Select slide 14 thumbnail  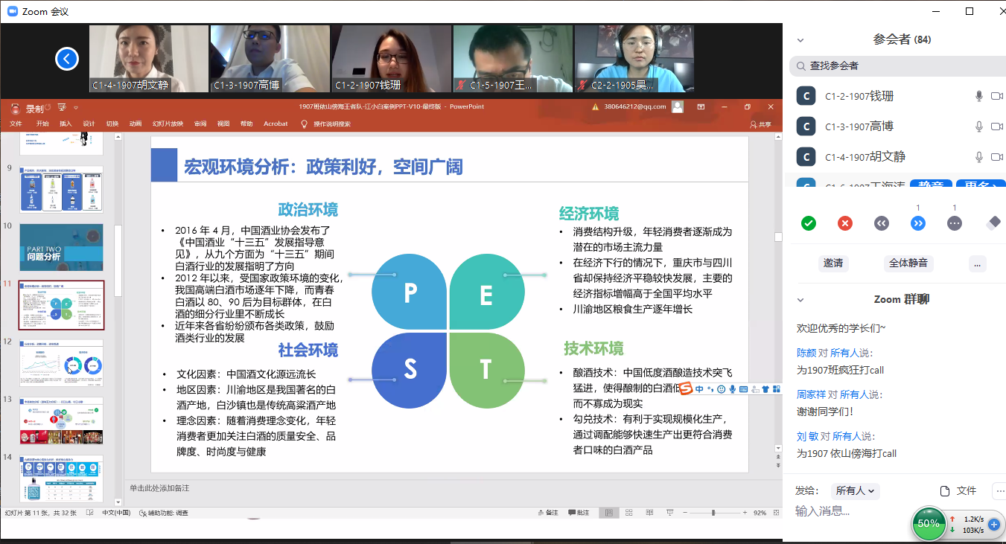tap(61, 479)
